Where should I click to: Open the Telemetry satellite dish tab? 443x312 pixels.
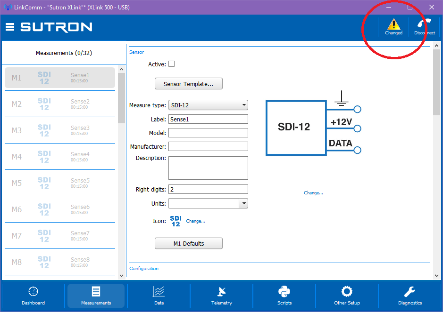[x=222, y=296]
